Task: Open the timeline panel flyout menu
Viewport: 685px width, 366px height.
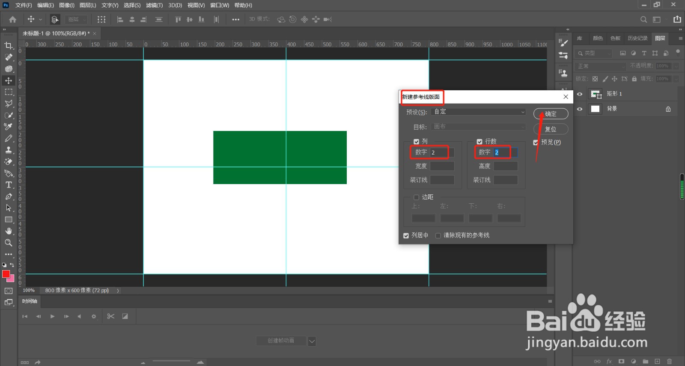Action: point(550,301)
